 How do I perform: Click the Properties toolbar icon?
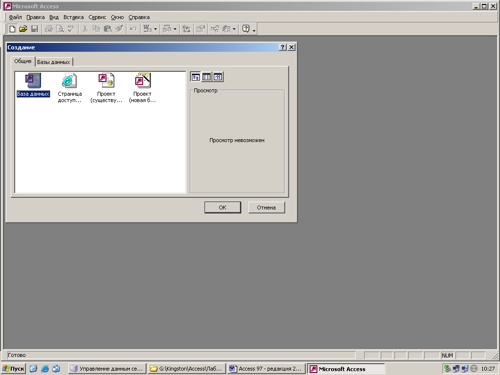[x=201, y=29]
